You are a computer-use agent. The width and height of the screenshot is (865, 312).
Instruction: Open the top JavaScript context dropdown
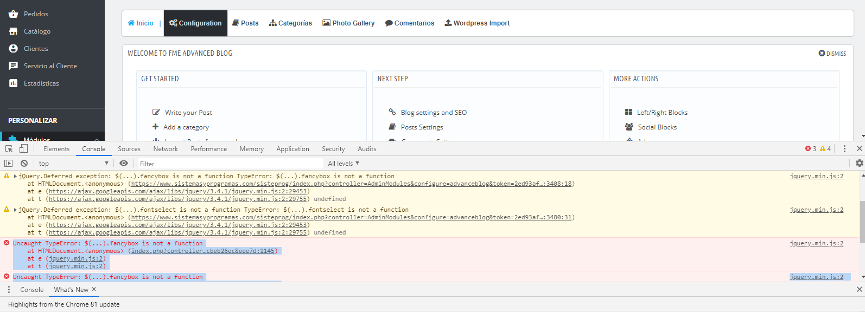click(x=73, y=164)
